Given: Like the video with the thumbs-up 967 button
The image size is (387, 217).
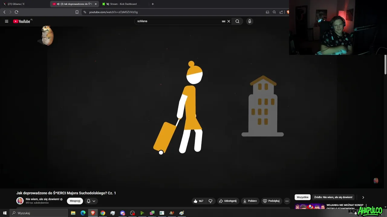Looking at the screenshot, I should pyautogui.click(x=198, y=201).
